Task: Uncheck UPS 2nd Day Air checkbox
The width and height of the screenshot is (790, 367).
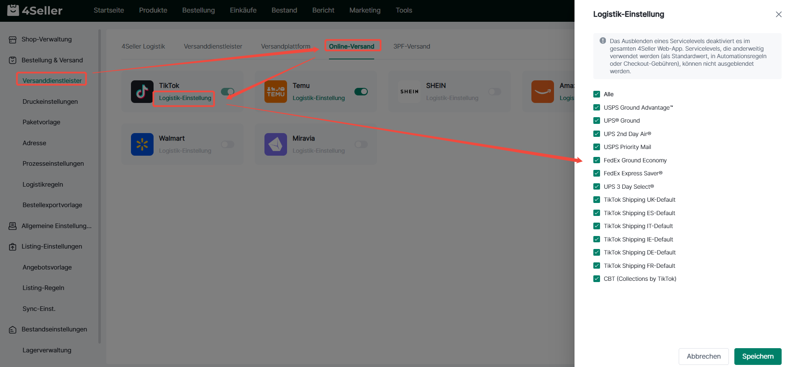Action: point(597,134)
